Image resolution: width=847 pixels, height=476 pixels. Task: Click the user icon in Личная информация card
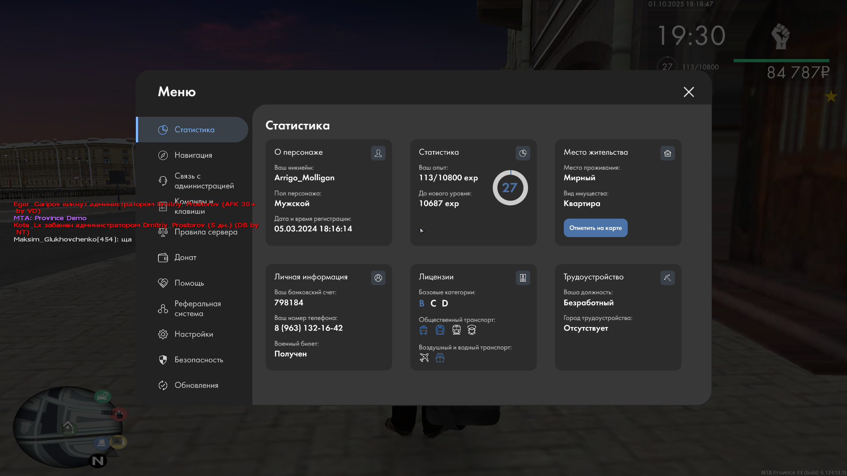pyautogui.click(x=378, y=278)
